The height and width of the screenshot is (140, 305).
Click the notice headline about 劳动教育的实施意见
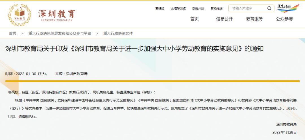click(x=134, y=49)
